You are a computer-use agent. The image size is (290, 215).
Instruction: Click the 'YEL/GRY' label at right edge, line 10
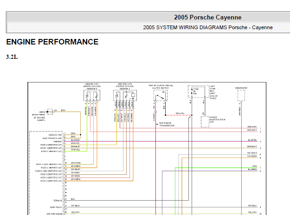[252, 212]
